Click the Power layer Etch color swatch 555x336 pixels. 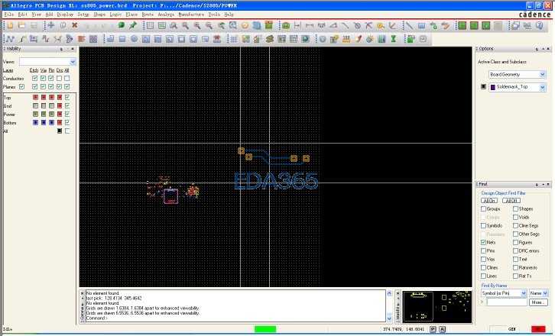35,114
